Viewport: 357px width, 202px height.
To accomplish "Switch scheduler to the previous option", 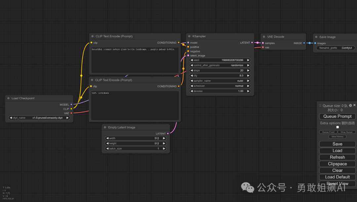I will point(192,86).
